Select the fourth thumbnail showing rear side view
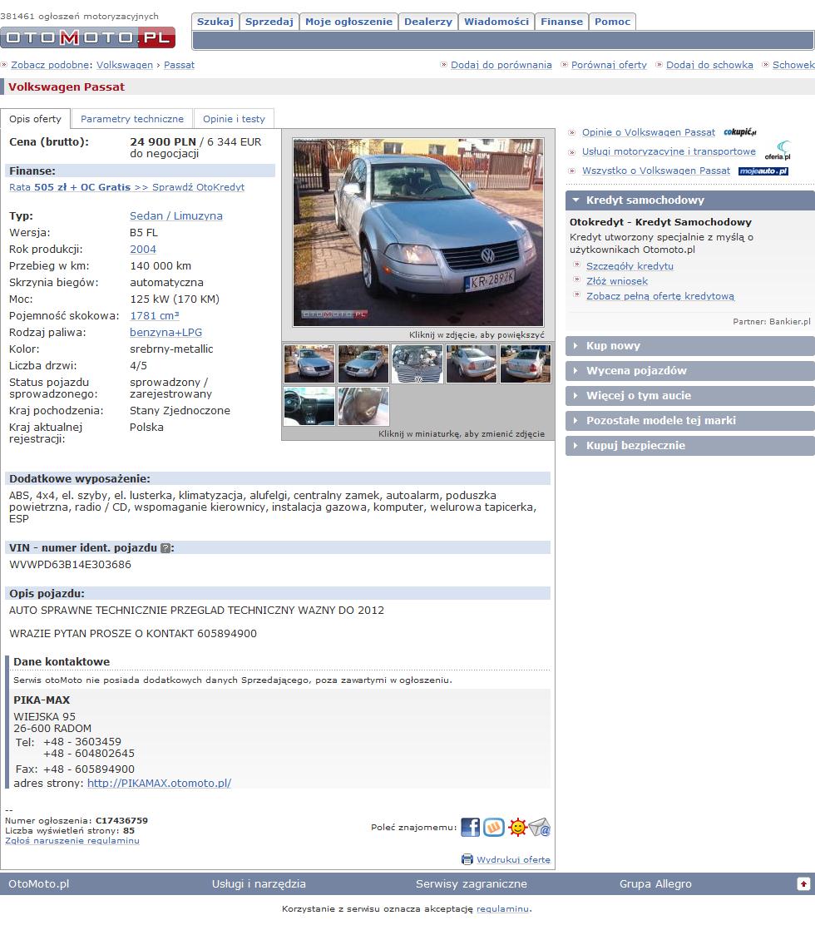Image resolution: width=815 pixels, height=930 pixels. pos(471,364)
